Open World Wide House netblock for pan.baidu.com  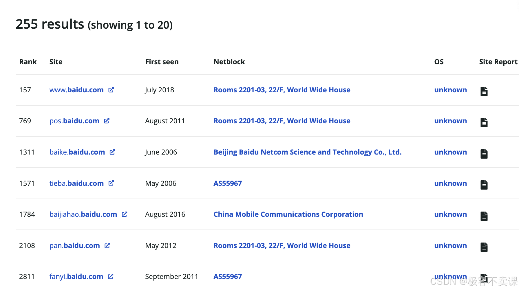pos(282,246)
